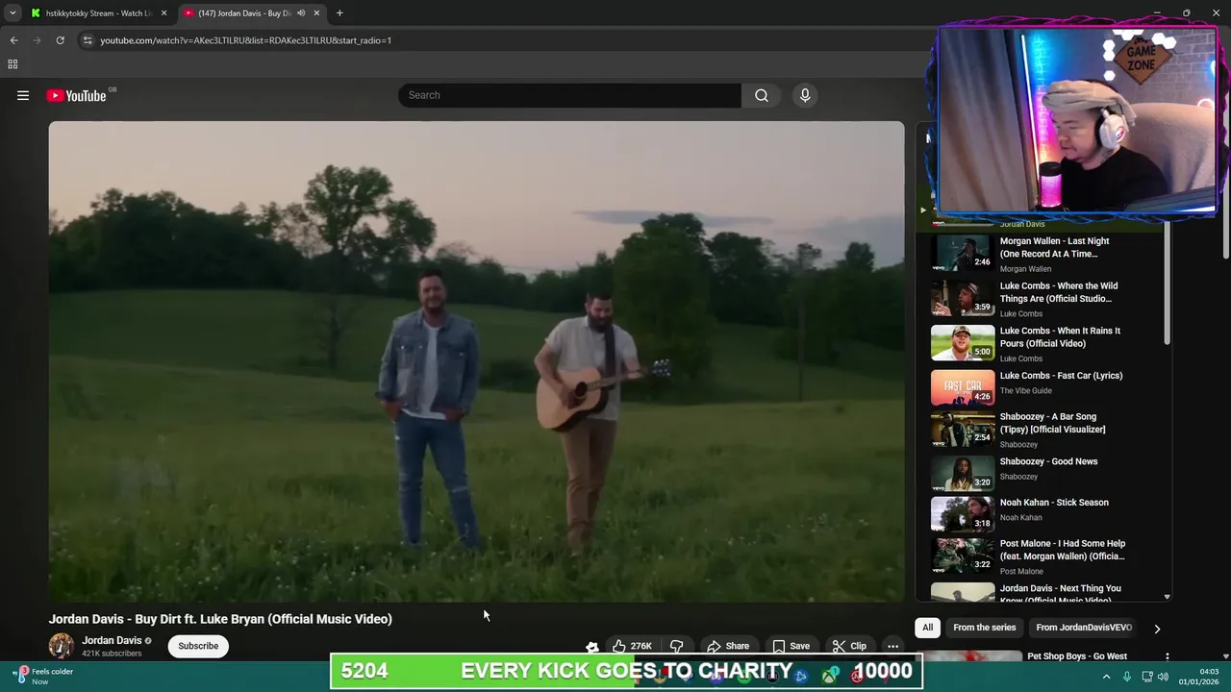Click the search magnifier button
1231x692 pixels.
point(762,95)
